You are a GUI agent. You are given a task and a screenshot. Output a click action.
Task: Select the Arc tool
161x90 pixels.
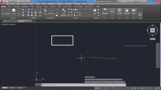(19, 11)
